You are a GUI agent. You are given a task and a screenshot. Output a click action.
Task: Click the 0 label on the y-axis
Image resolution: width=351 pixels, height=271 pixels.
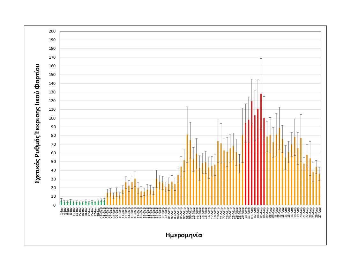click(54, 205)
